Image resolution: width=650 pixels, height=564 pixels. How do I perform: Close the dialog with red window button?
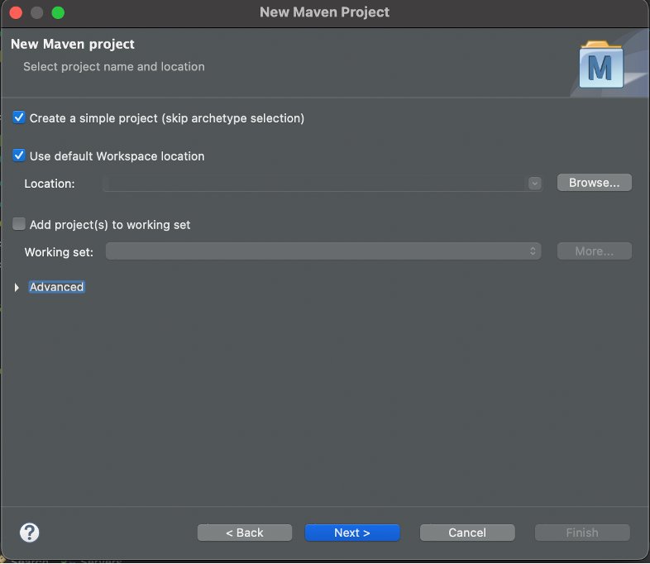click(16, 12)
